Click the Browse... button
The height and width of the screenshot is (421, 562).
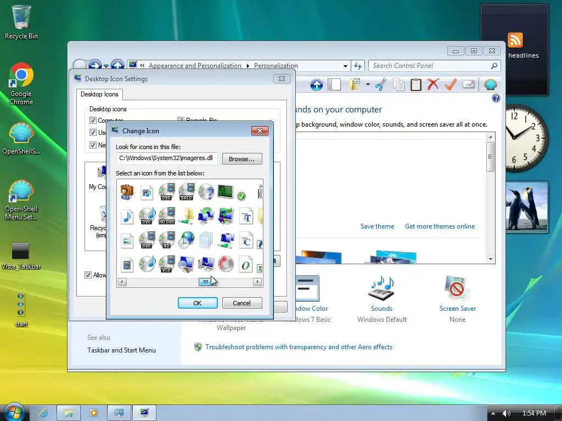coord(242,158)
